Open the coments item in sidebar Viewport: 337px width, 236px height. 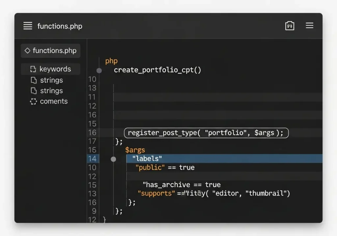click(x=54, y=101)
